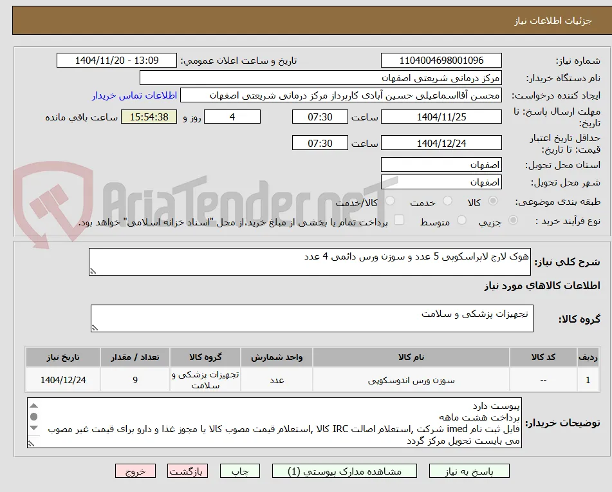Viewport: 612px width, 492px height.
Task: Click the price validity time 07:30 field
Action: [320, 144]
